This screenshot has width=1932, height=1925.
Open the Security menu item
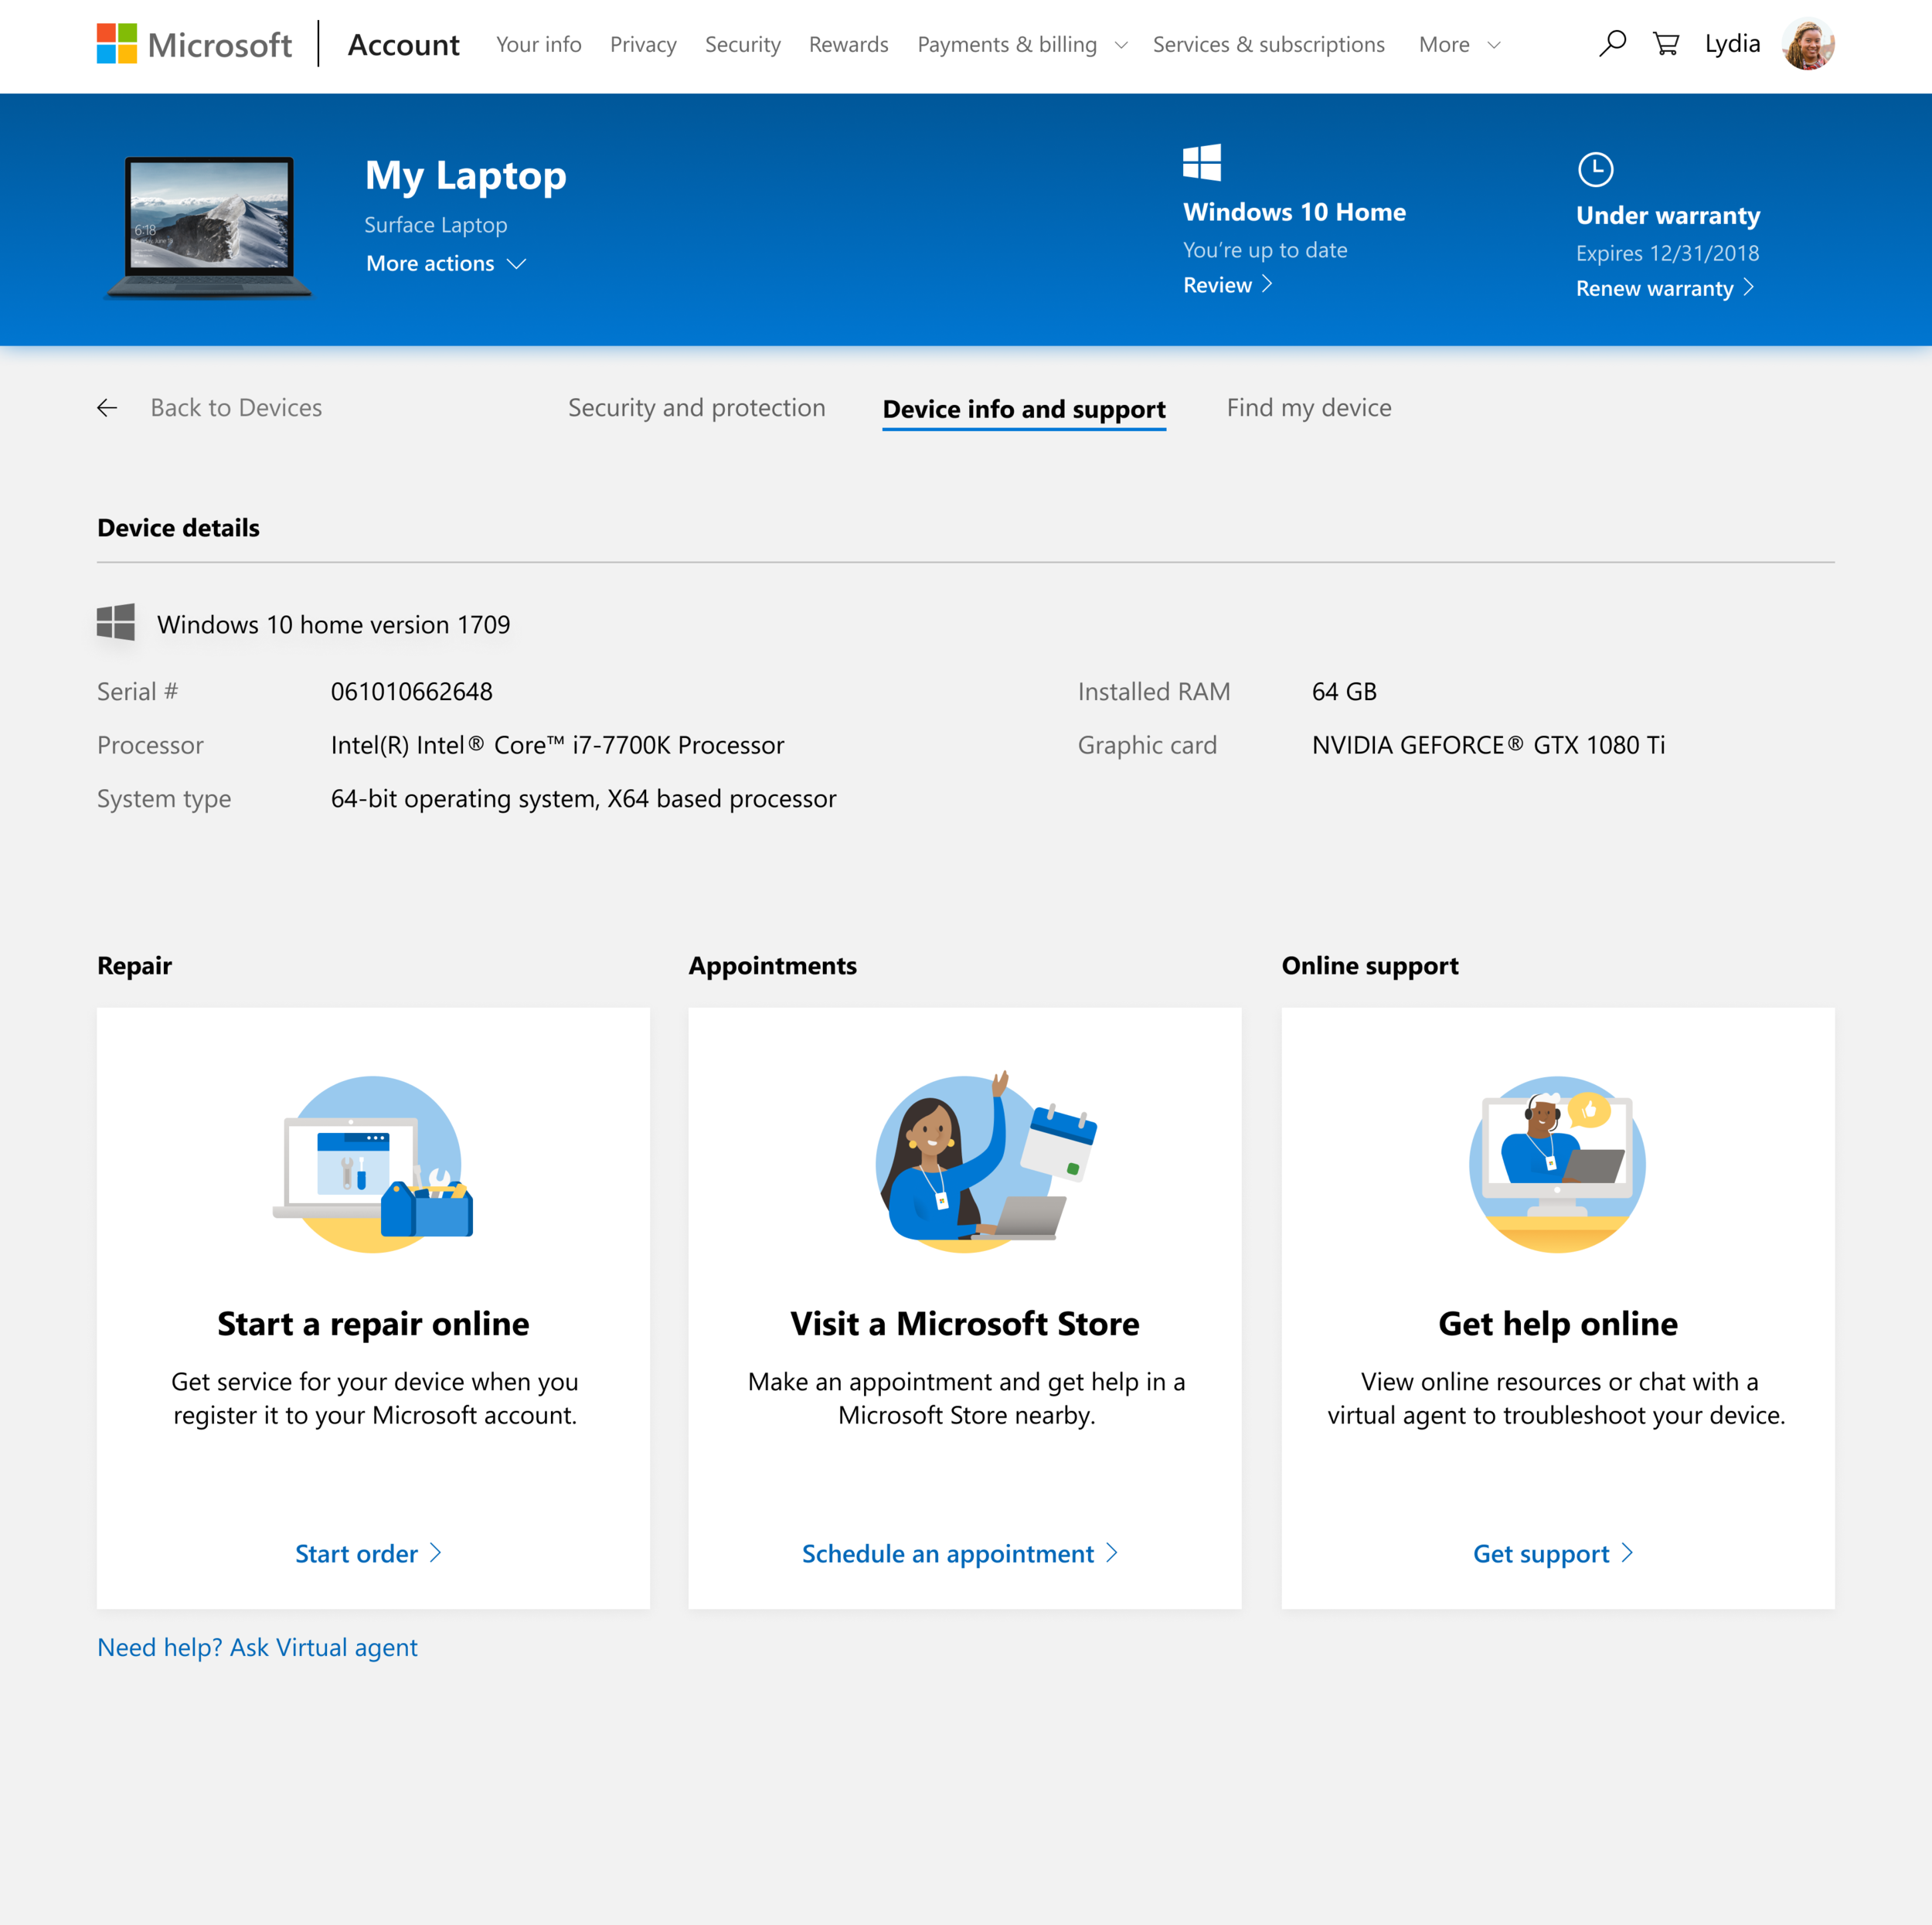pyautogui.click(x=742, y=45)
